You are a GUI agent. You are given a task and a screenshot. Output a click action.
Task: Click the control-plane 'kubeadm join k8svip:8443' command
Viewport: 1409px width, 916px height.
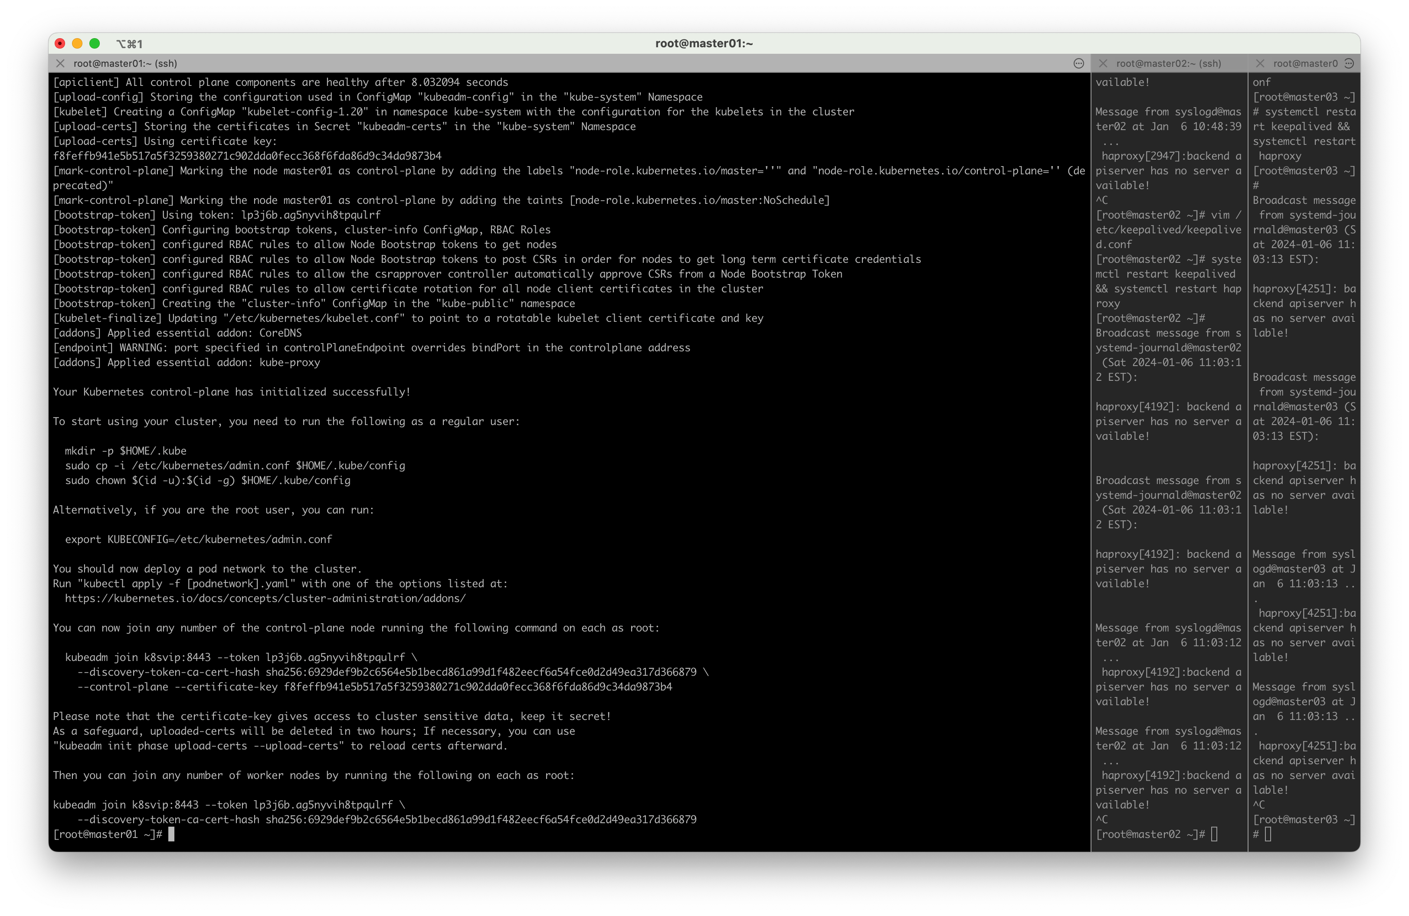241,657
